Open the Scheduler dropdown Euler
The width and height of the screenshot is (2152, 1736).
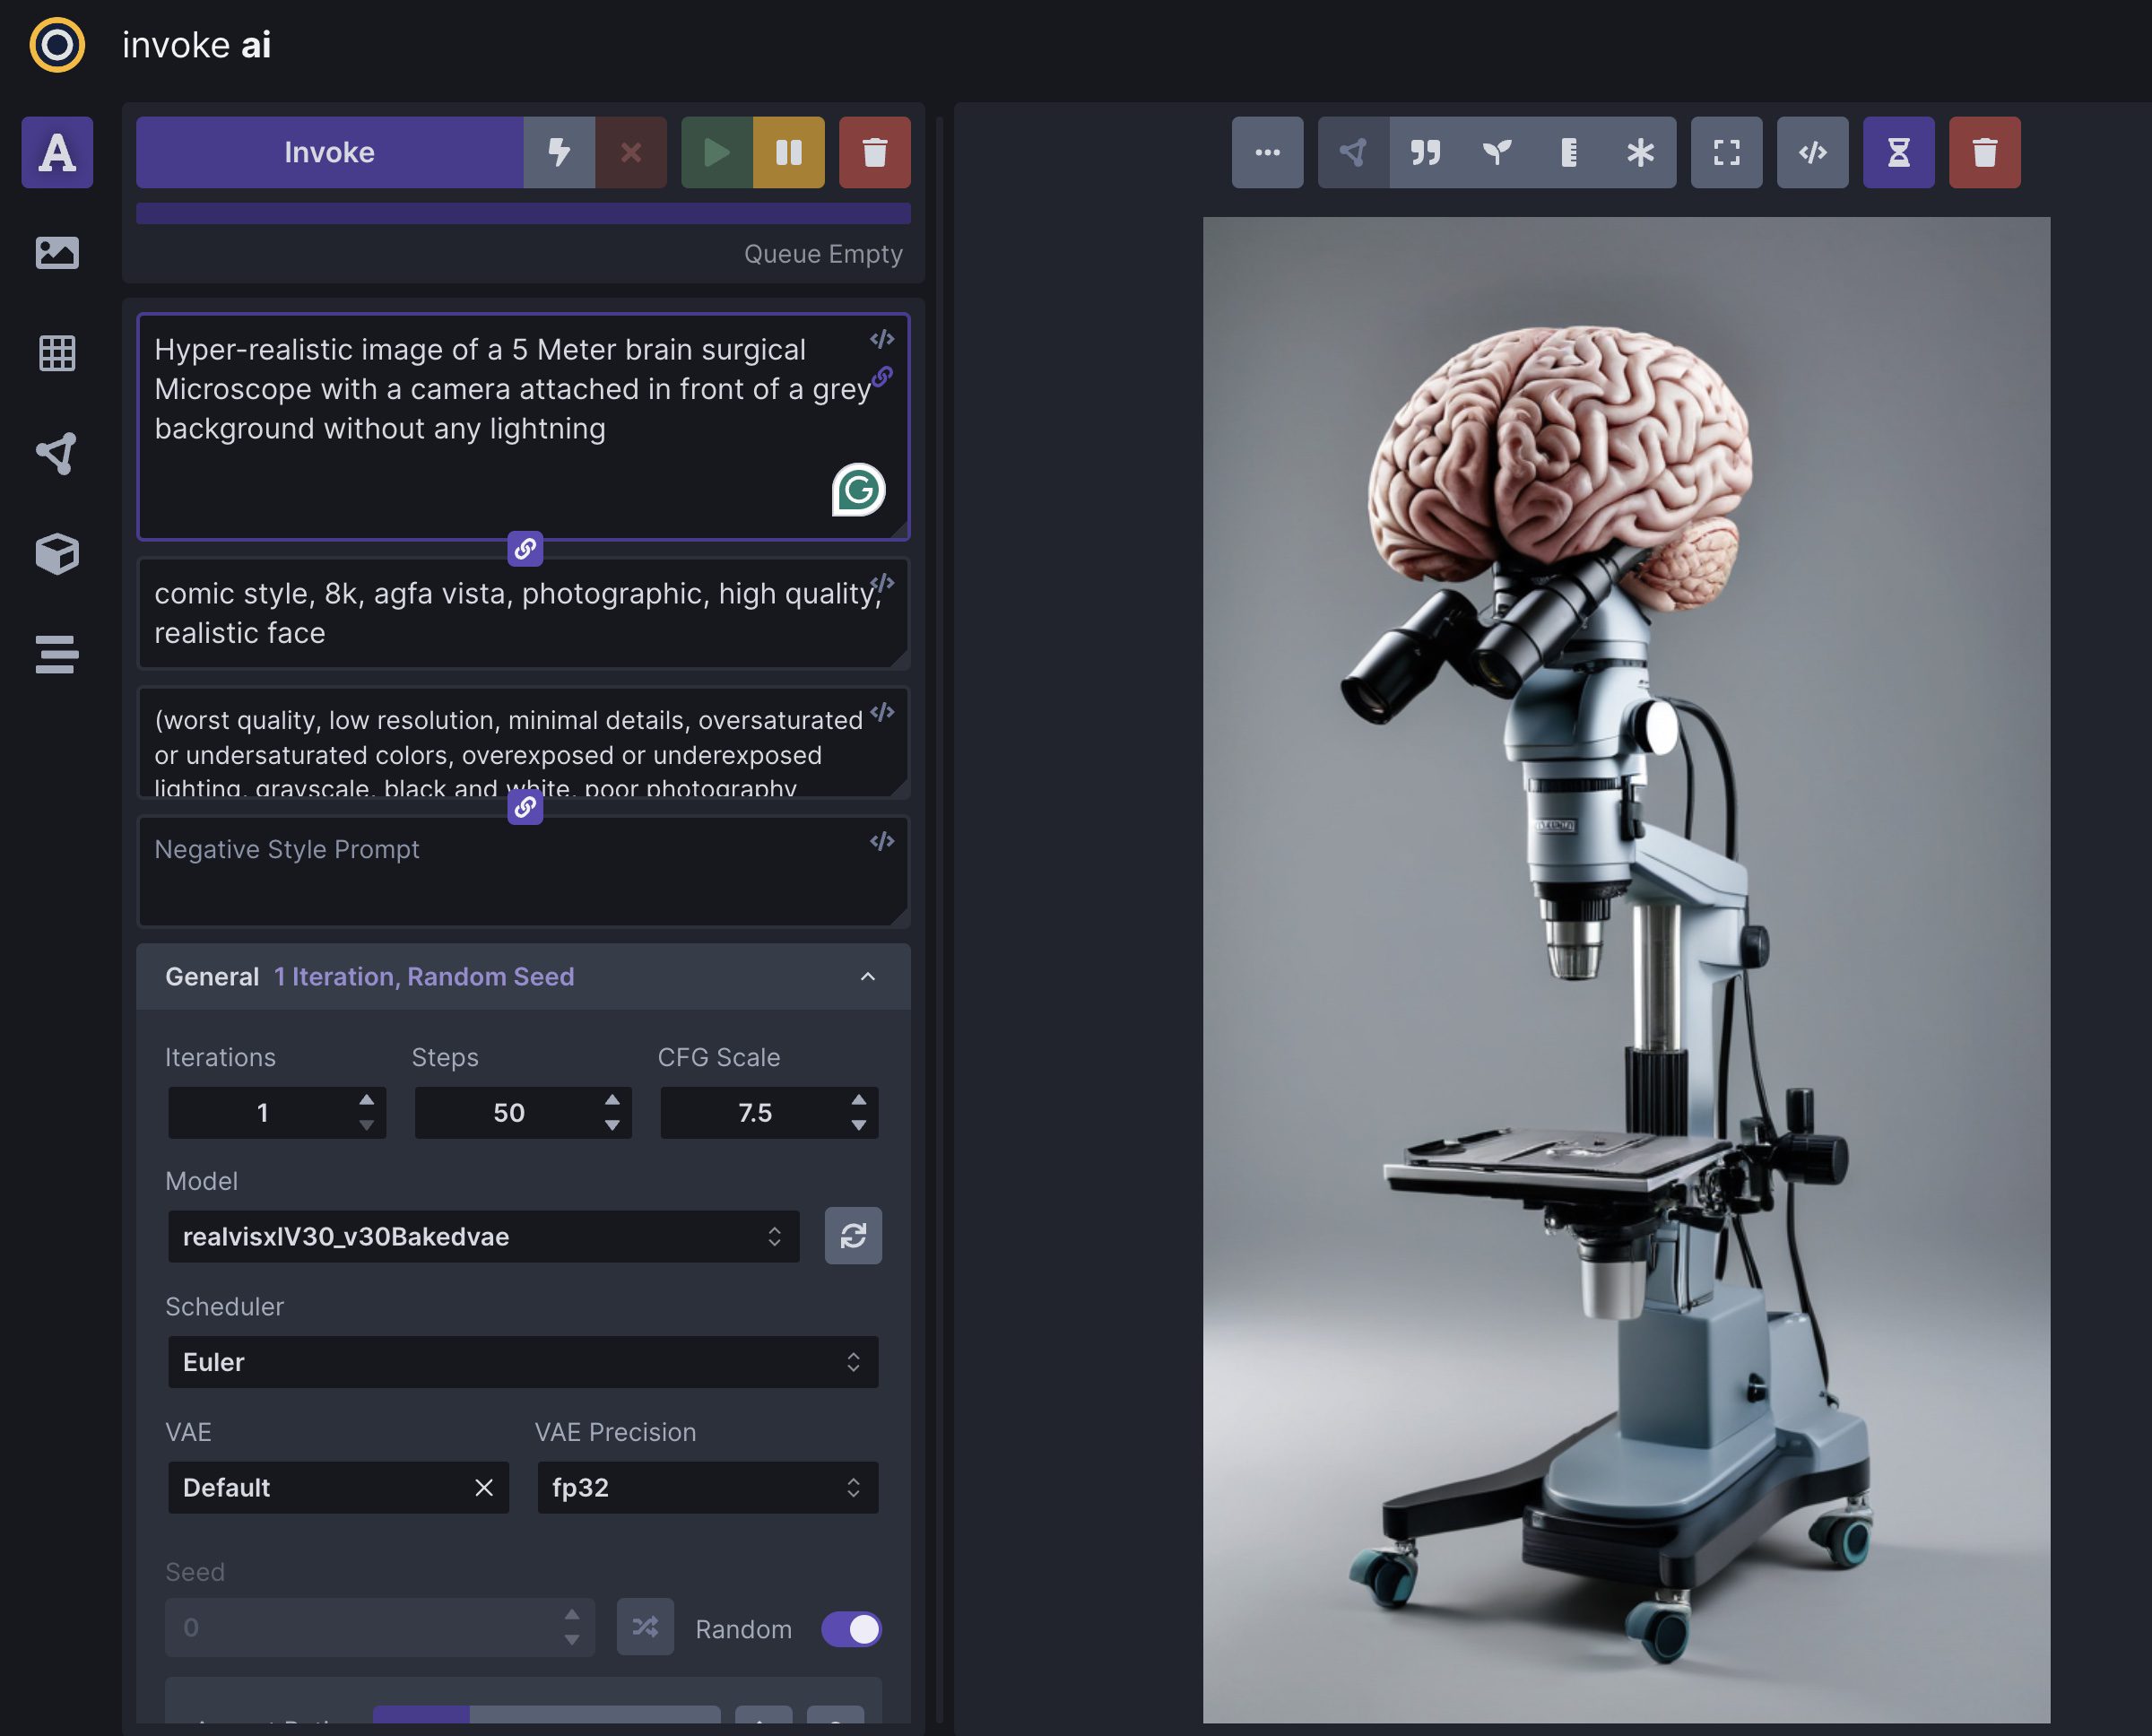click(x=523, y=1362)
